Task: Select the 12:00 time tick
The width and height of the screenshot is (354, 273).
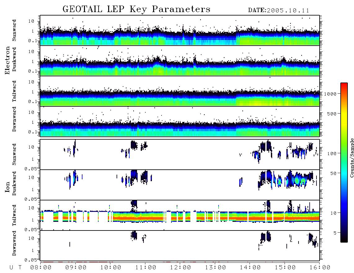Action: (x=180, y=268)
